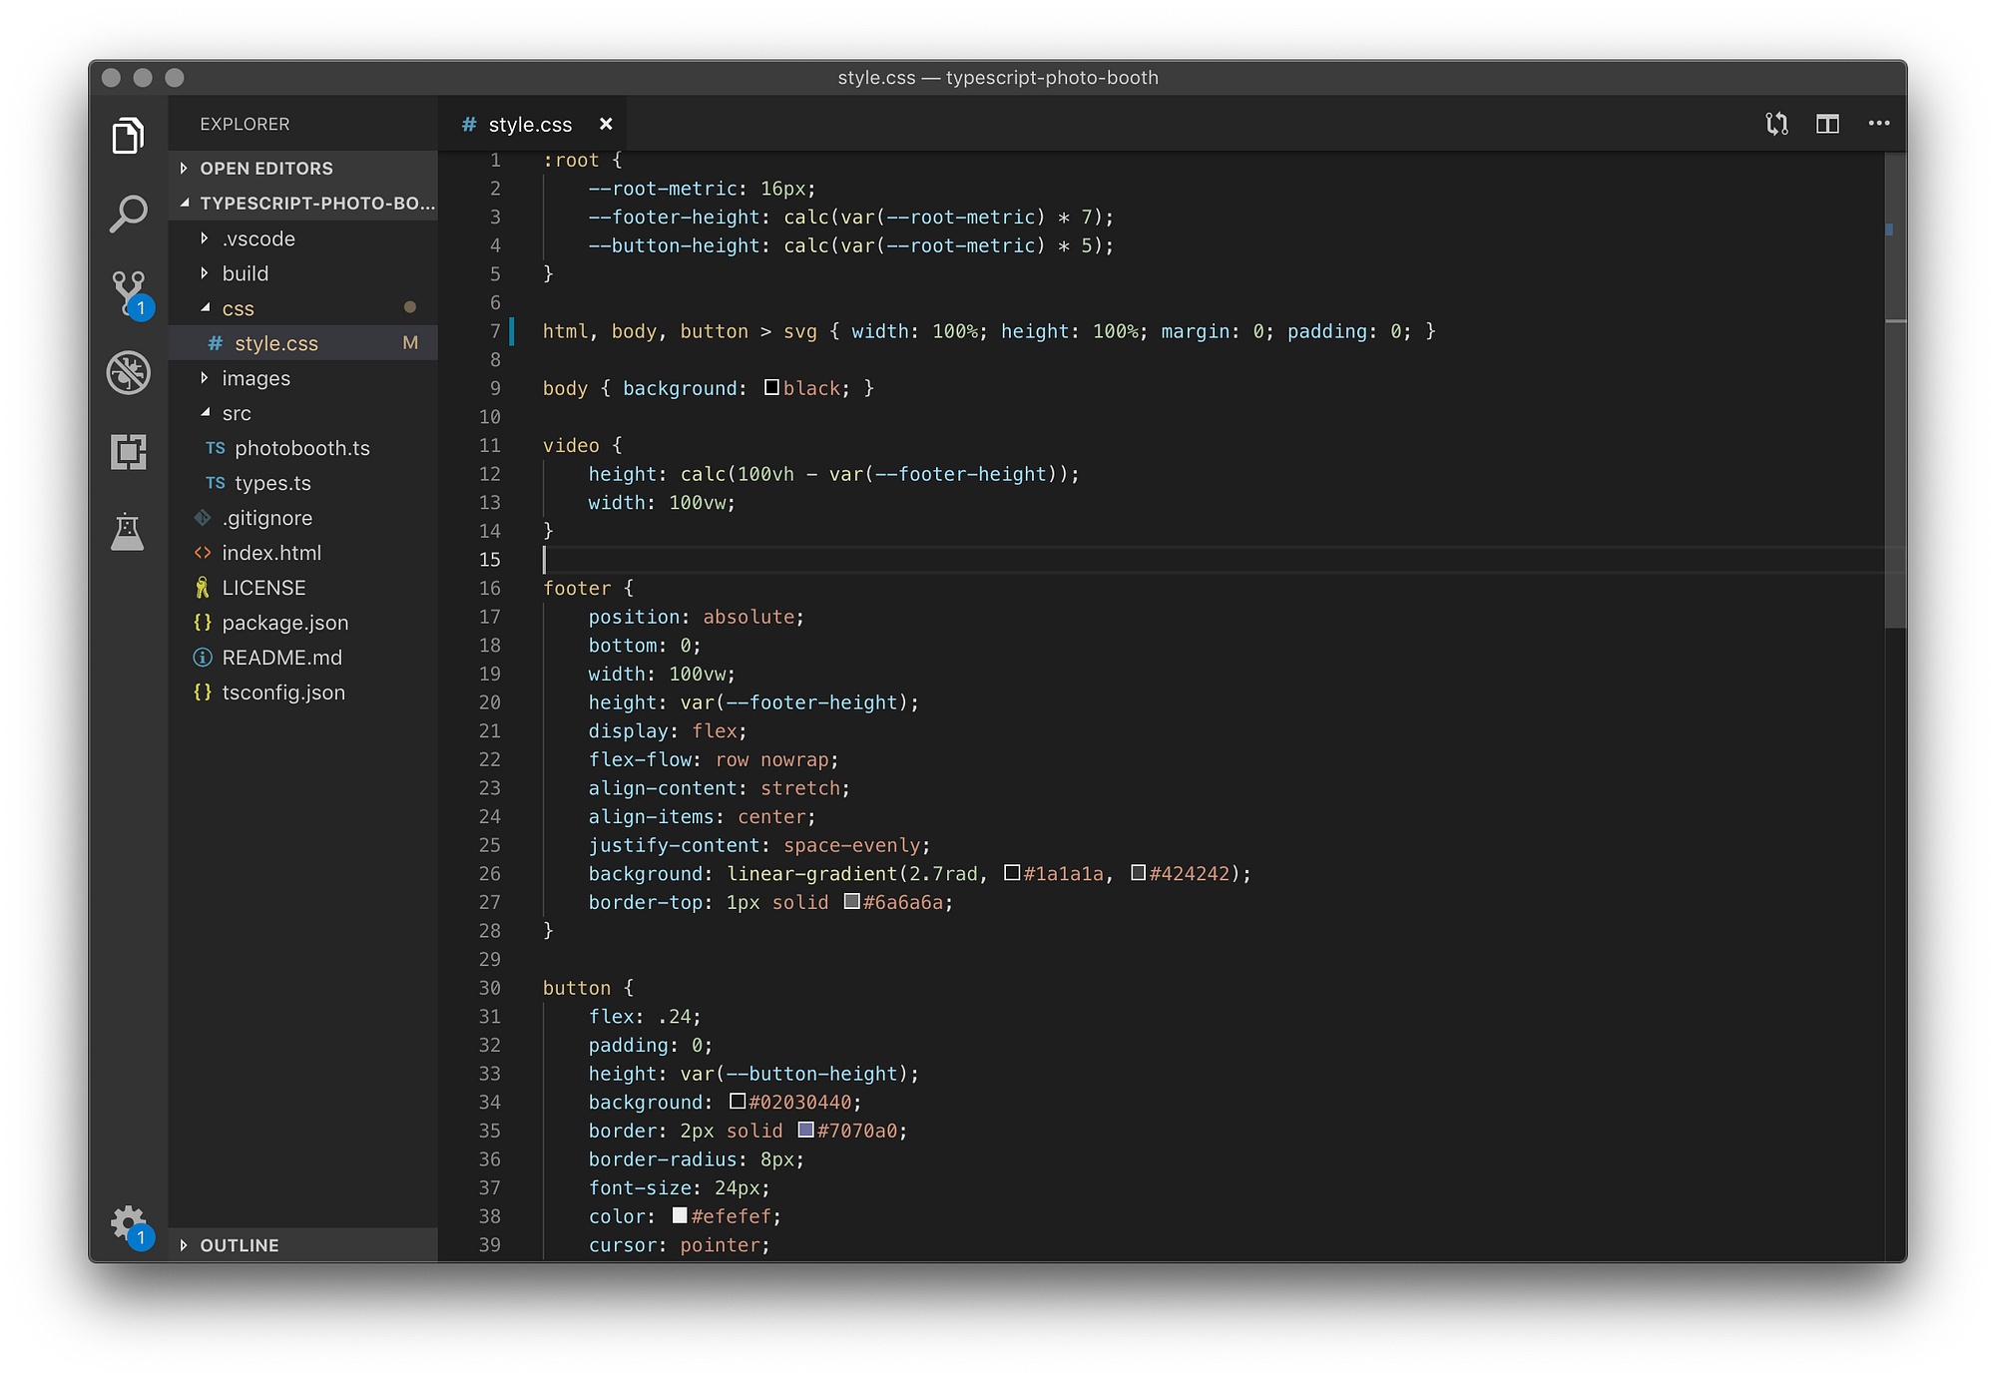Click the Manage gear icon
The image size is (1996, 1380).
pyautogui.click(x=128, y=1222)
